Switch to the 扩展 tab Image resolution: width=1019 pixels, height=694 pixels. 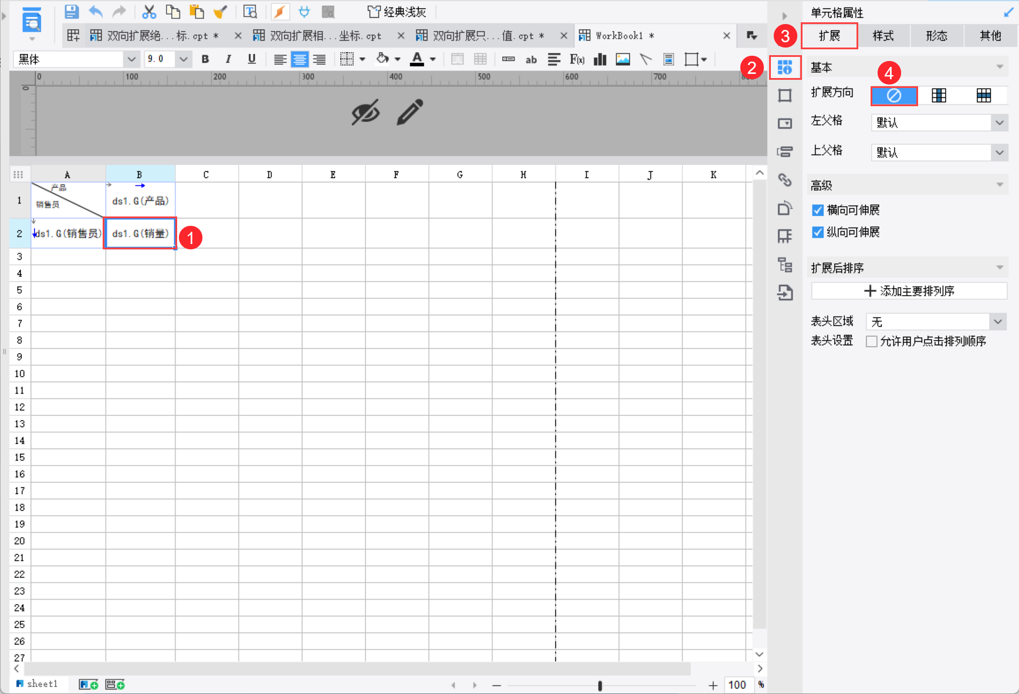point(830,36)
